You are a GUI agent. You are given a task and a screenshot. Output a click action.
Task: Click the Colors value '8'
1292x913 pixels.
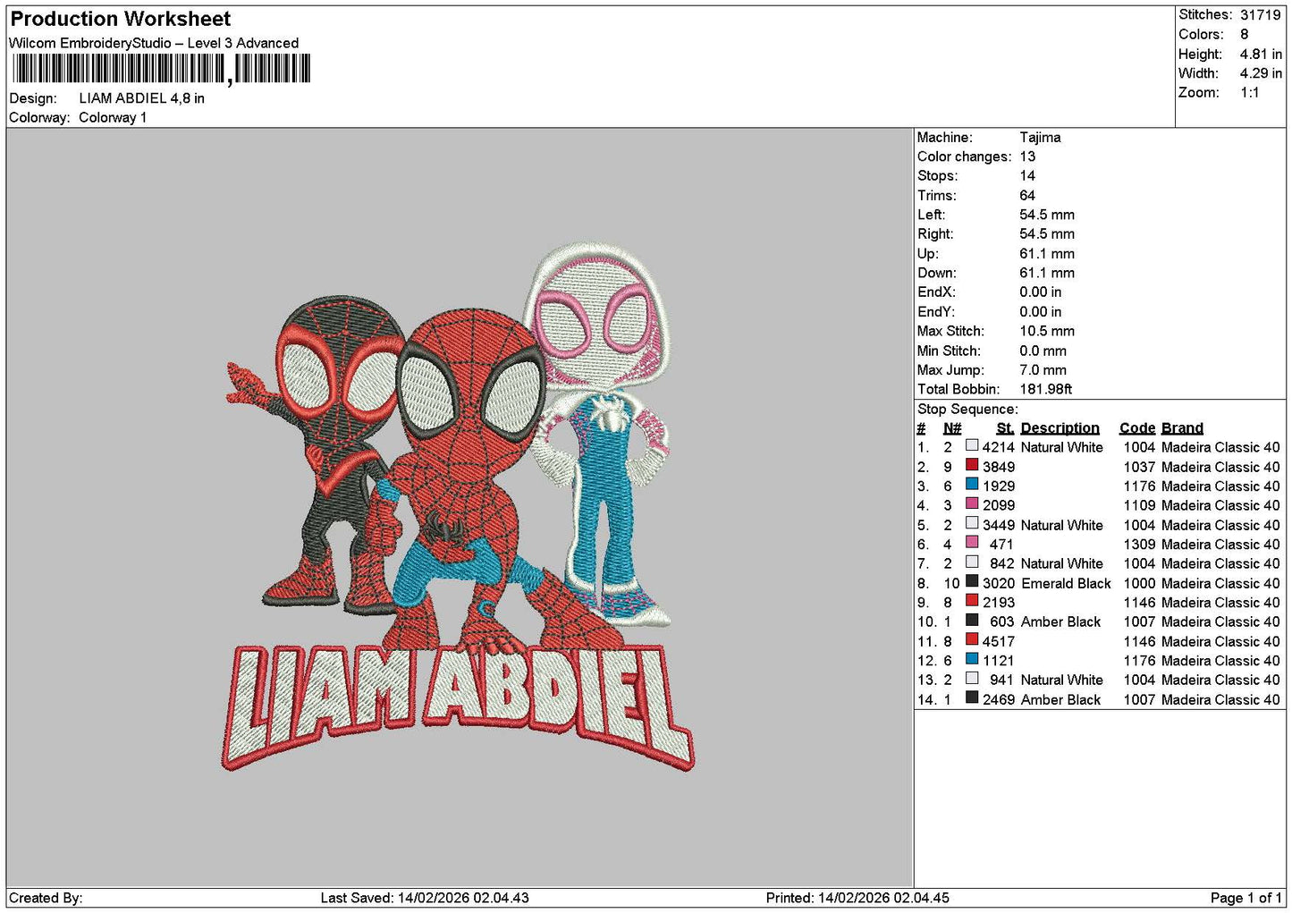pos(1245,34)
